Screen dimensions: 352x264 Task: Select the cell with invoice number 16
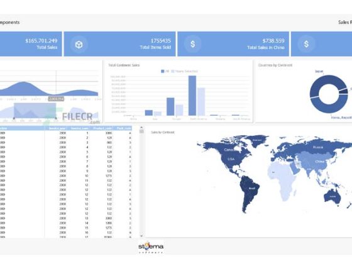(79, 233)
